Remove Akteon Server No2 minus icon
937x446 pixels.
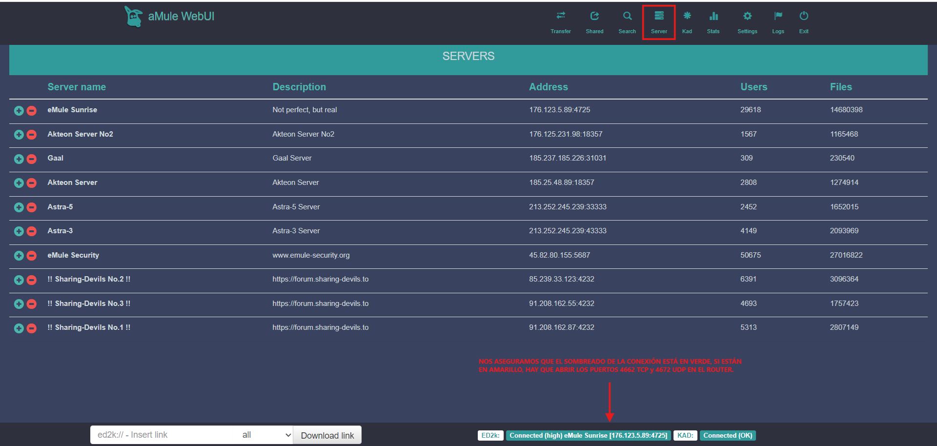32,135
